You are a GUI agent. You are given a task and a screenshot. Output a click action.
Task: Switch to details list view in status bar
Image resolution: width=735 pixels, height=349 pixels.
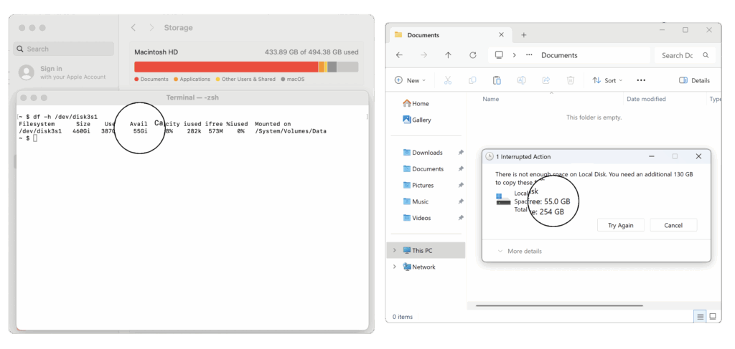tap(699, 316)
